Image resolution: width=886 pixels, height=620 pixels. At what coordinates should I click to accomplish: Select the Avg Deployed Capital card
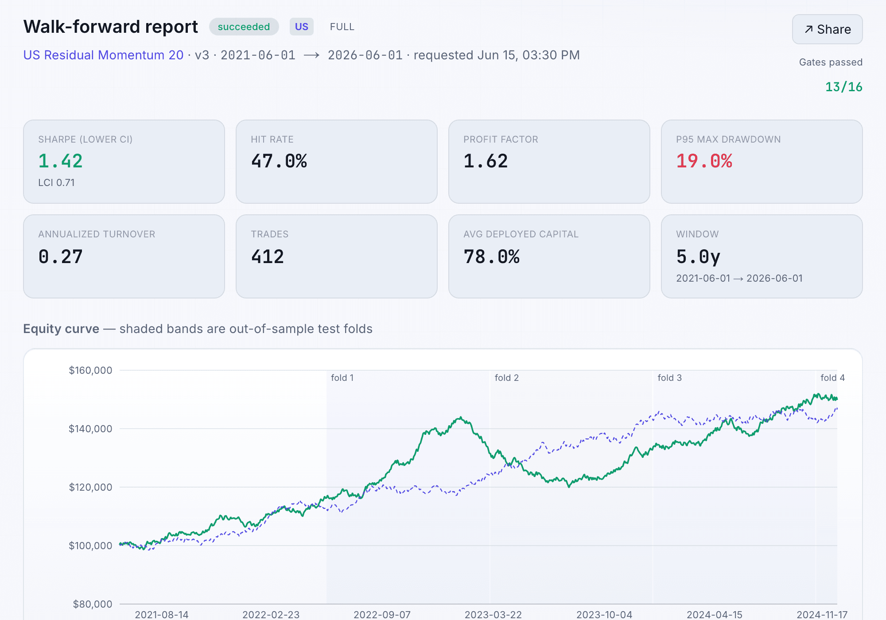click(549, 256)
